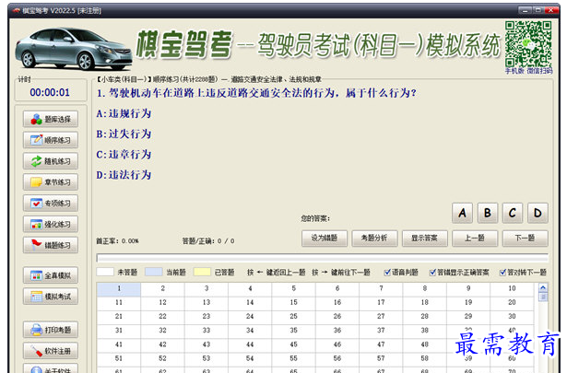567x373 pixels.
Task: Open 关于软件 about software
Action: click(51, 368)
